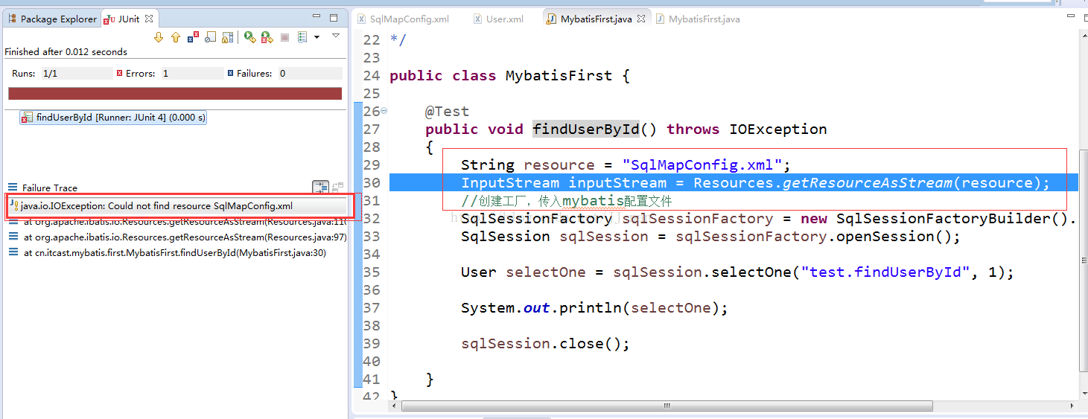
Task: Click the failed test icon beside findUserById
Action: [x=27, y=118]
